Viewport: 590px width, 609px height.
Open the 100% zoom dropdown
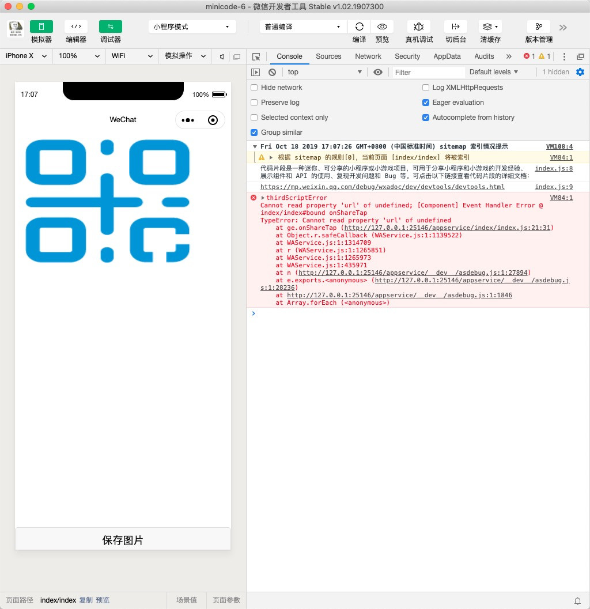coord(79,56)
